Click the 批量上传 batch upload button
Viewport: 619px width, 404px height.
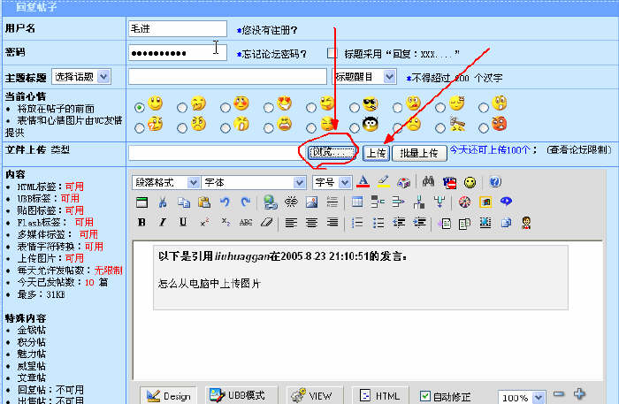[418, 153]
